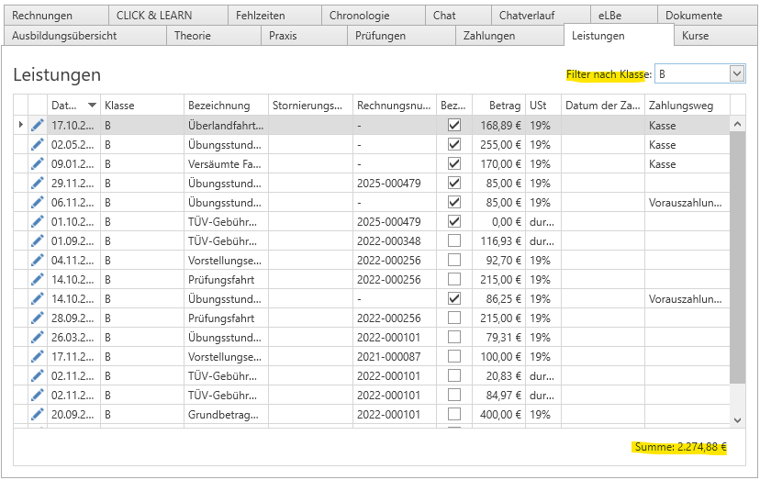This screenshot has width=760, height=480.
Task: Click the Summe: 2.274,88 € total
Action: pyautogui.click(x=680, y=447)
